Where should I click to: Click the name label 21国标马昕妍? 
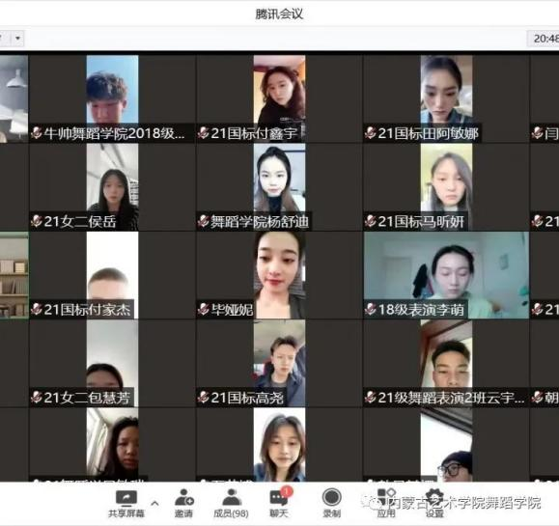click(x=421, y=221)
